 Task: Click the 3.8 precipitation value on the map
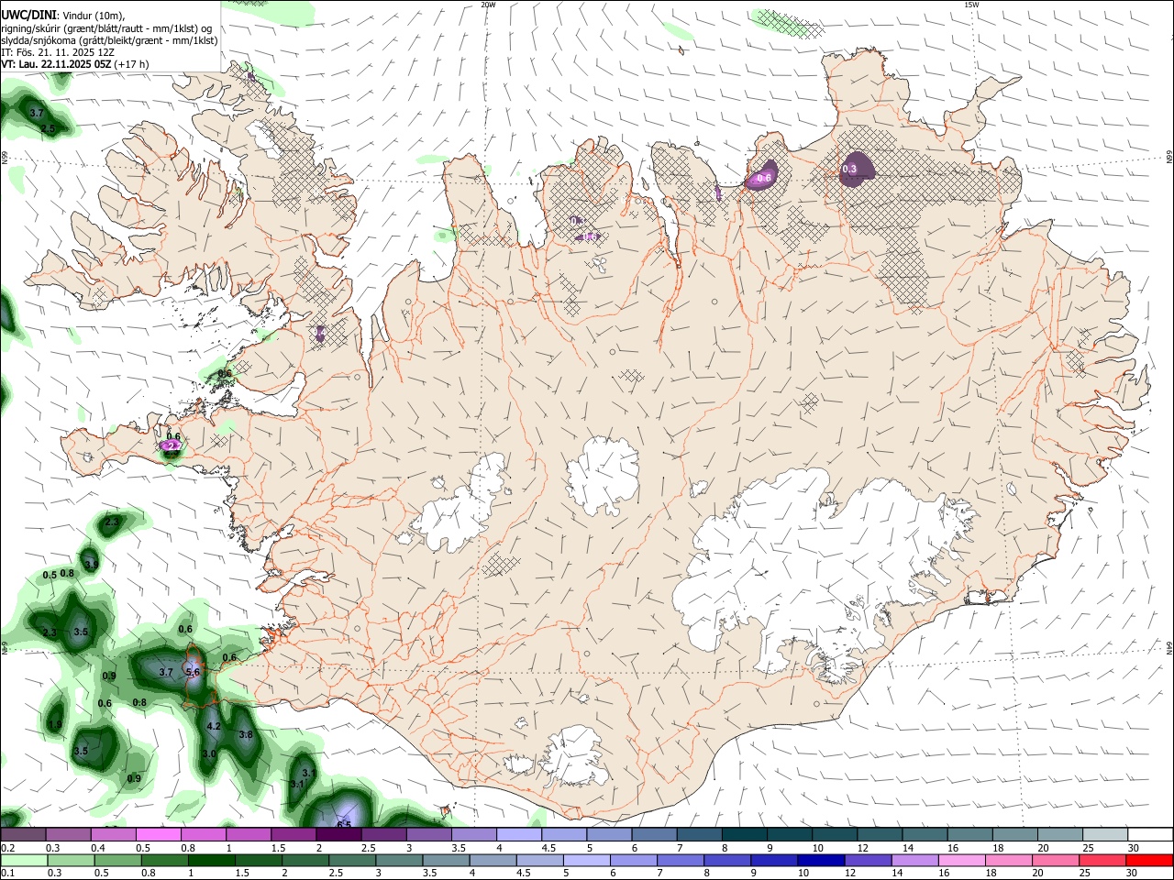[246, 735]
